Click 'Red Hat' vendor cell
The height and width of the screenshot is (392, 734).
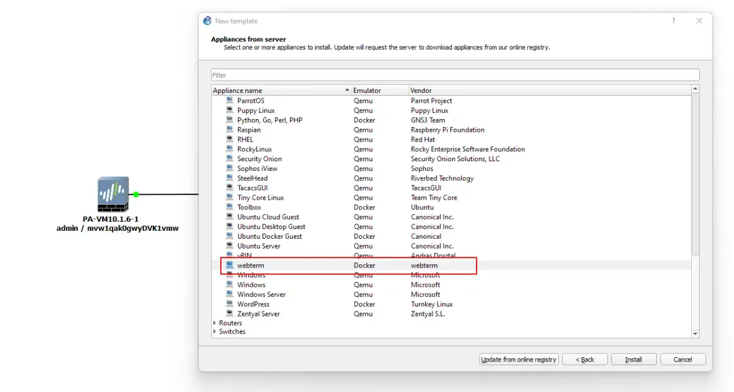coord(423,139)
